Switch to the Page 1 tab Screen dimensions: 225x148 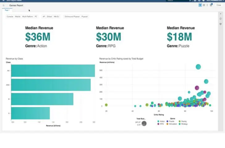point(7,10)
